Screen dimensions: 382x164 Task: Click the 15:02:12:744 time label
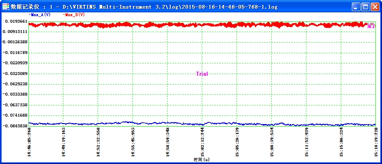click(x=203, y=142)
